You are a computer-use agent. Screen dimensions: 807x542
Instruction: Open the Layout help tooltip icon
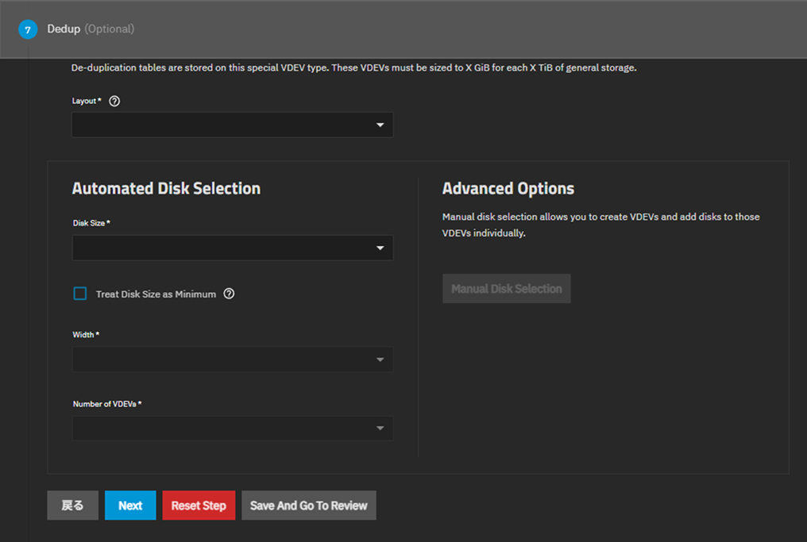114,102
